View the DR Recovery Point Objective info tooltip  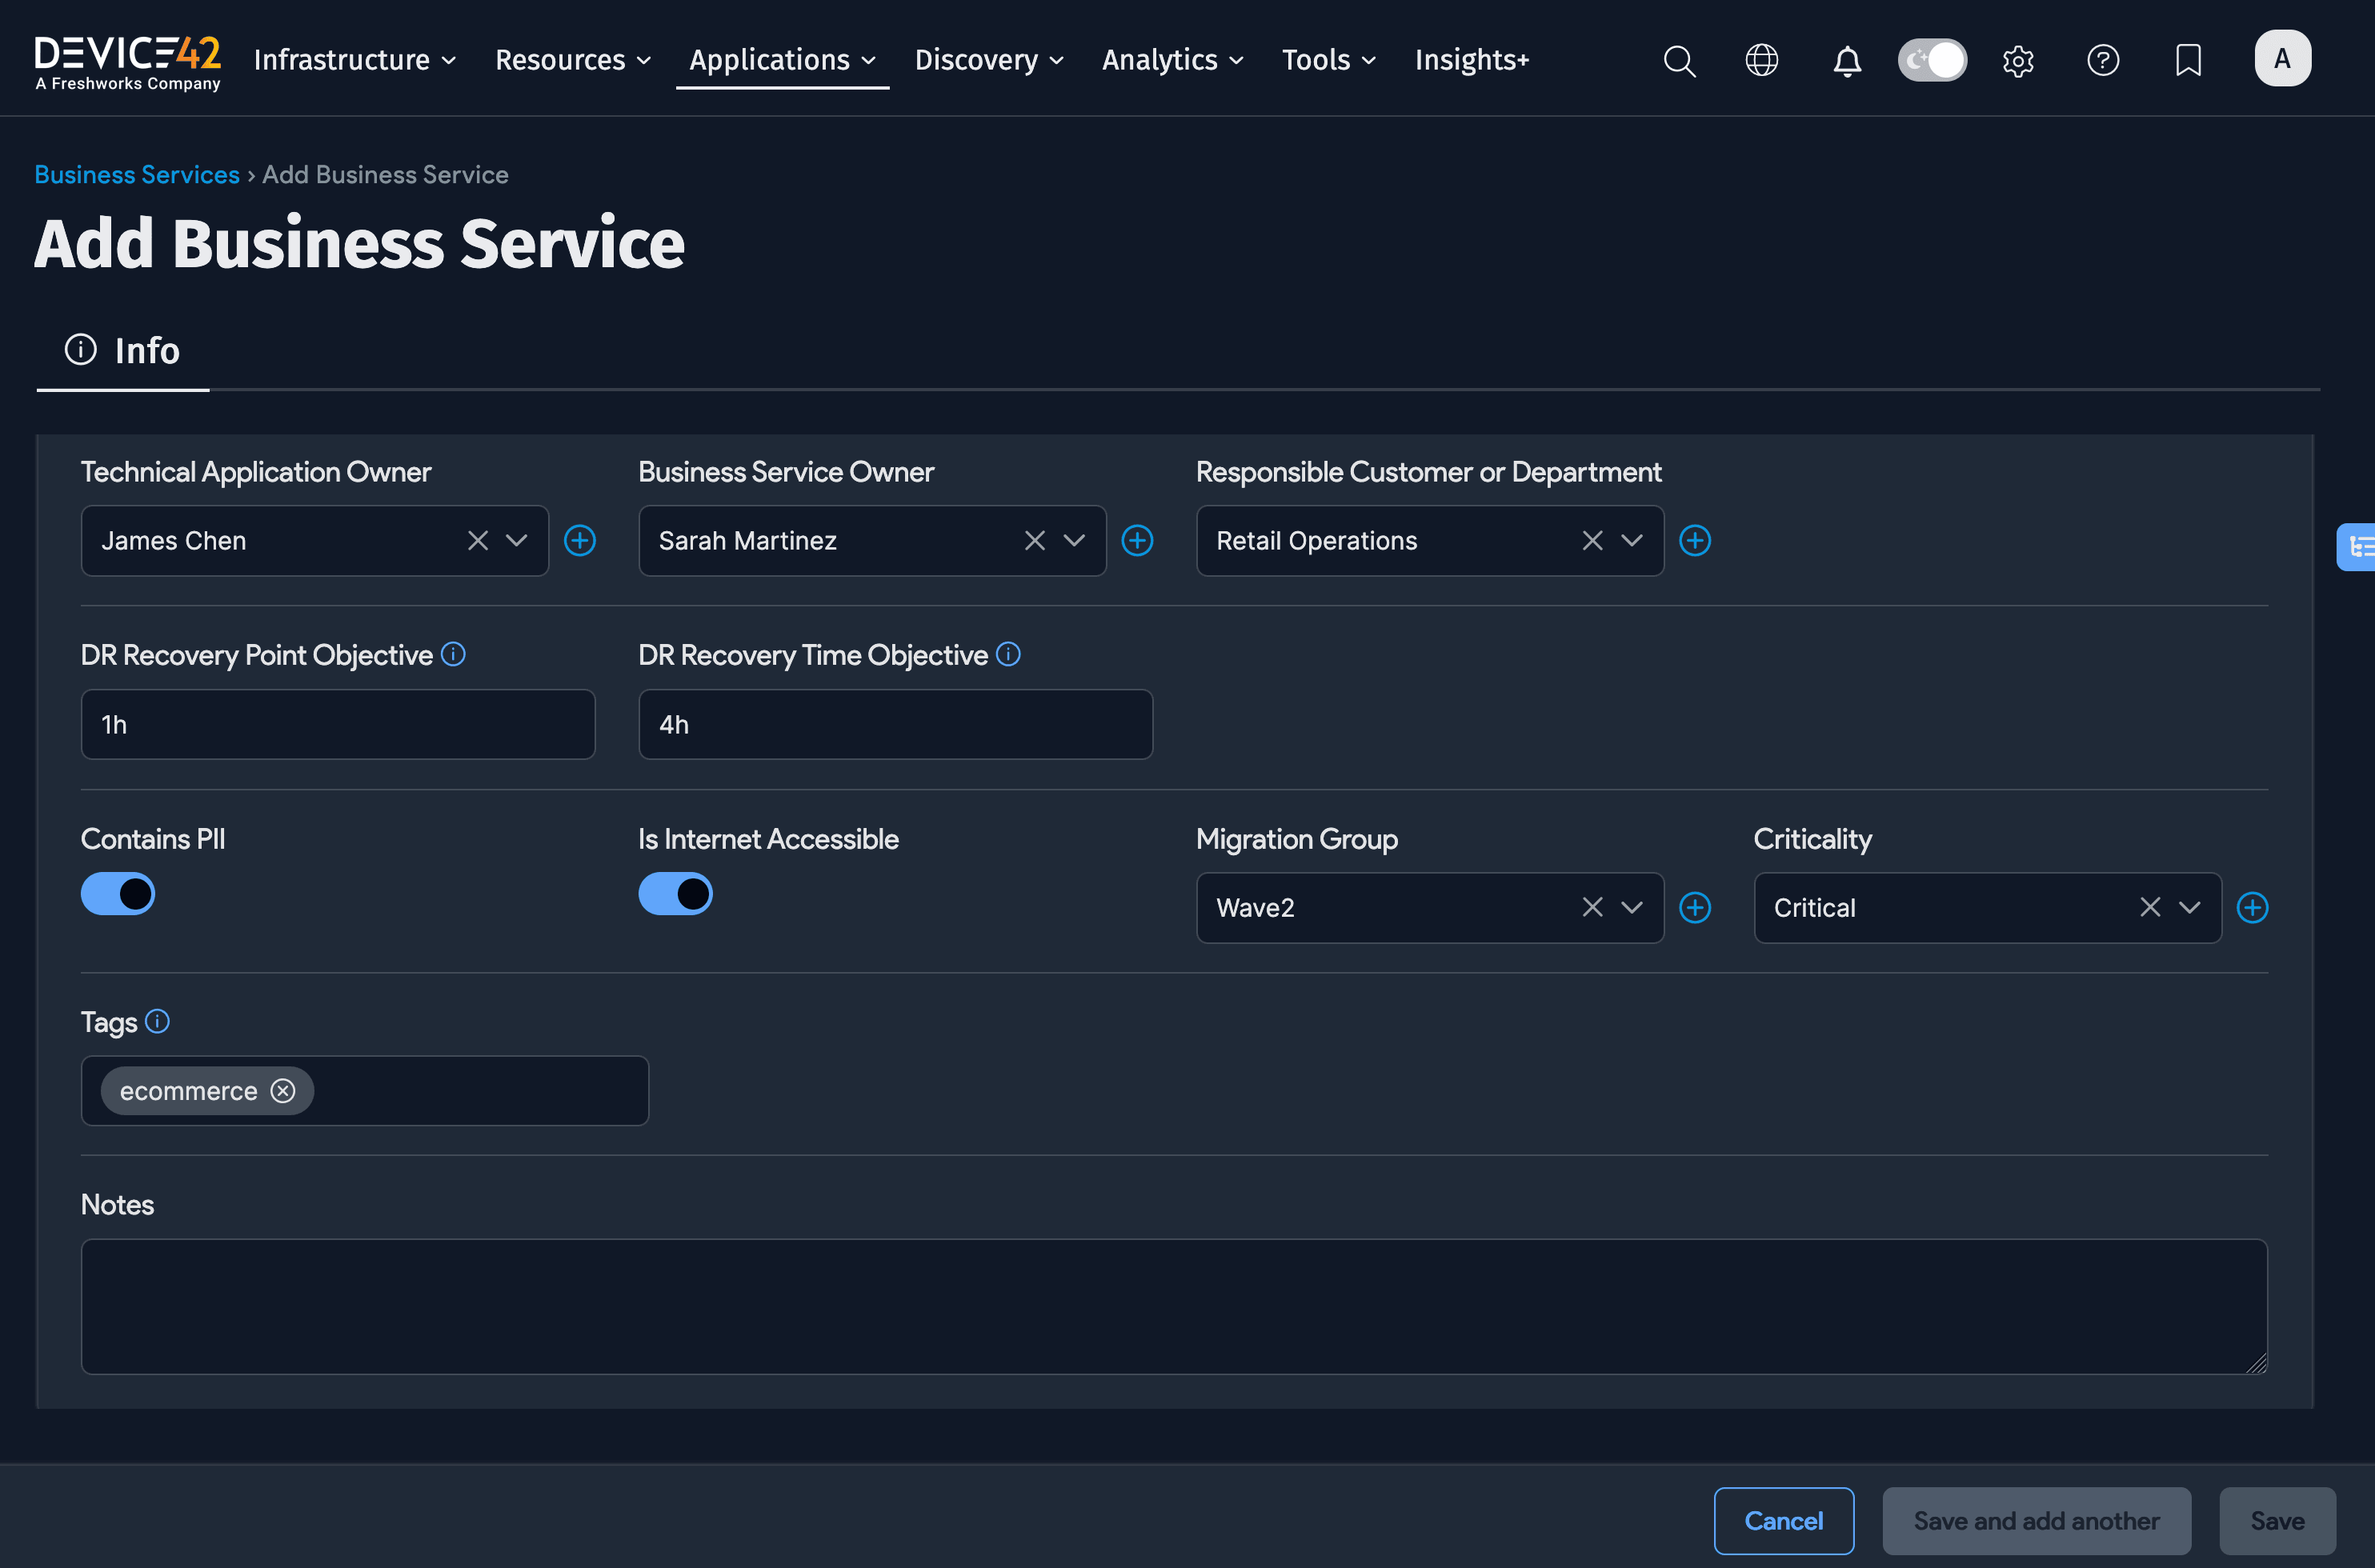(453, 654)
